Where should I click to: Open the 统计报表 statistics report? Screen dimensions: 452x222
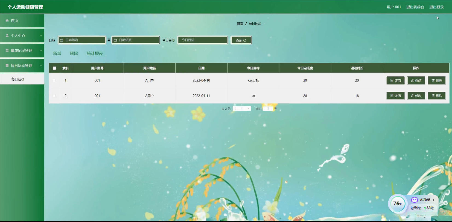point(95,53)
